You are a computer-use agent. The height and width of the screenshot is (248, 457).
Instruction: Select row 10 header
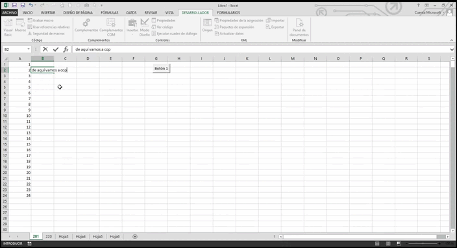click(5, 116)
